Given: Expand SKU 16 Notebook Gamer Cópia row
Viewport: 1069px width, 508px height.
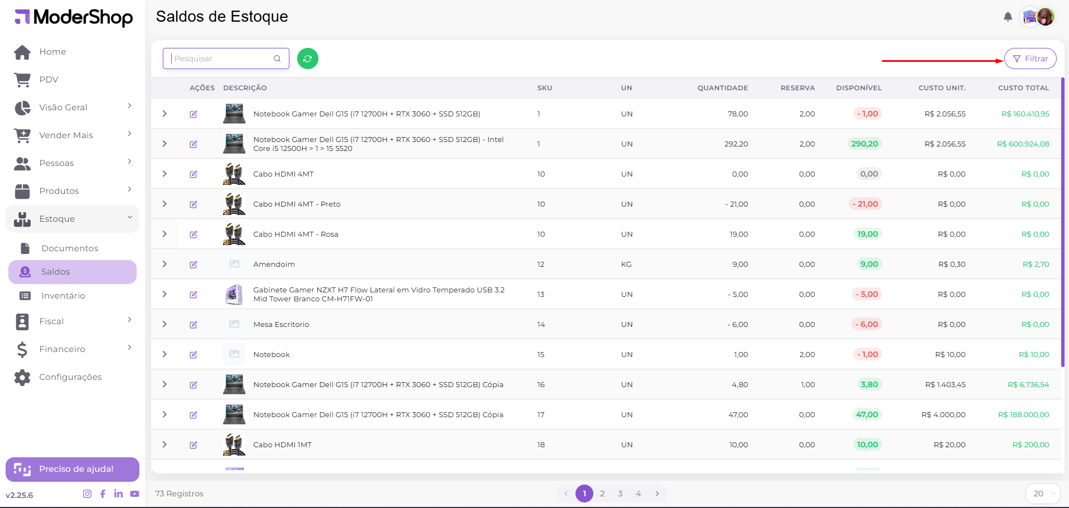Looking at the screenshot, I should (165, 384).
